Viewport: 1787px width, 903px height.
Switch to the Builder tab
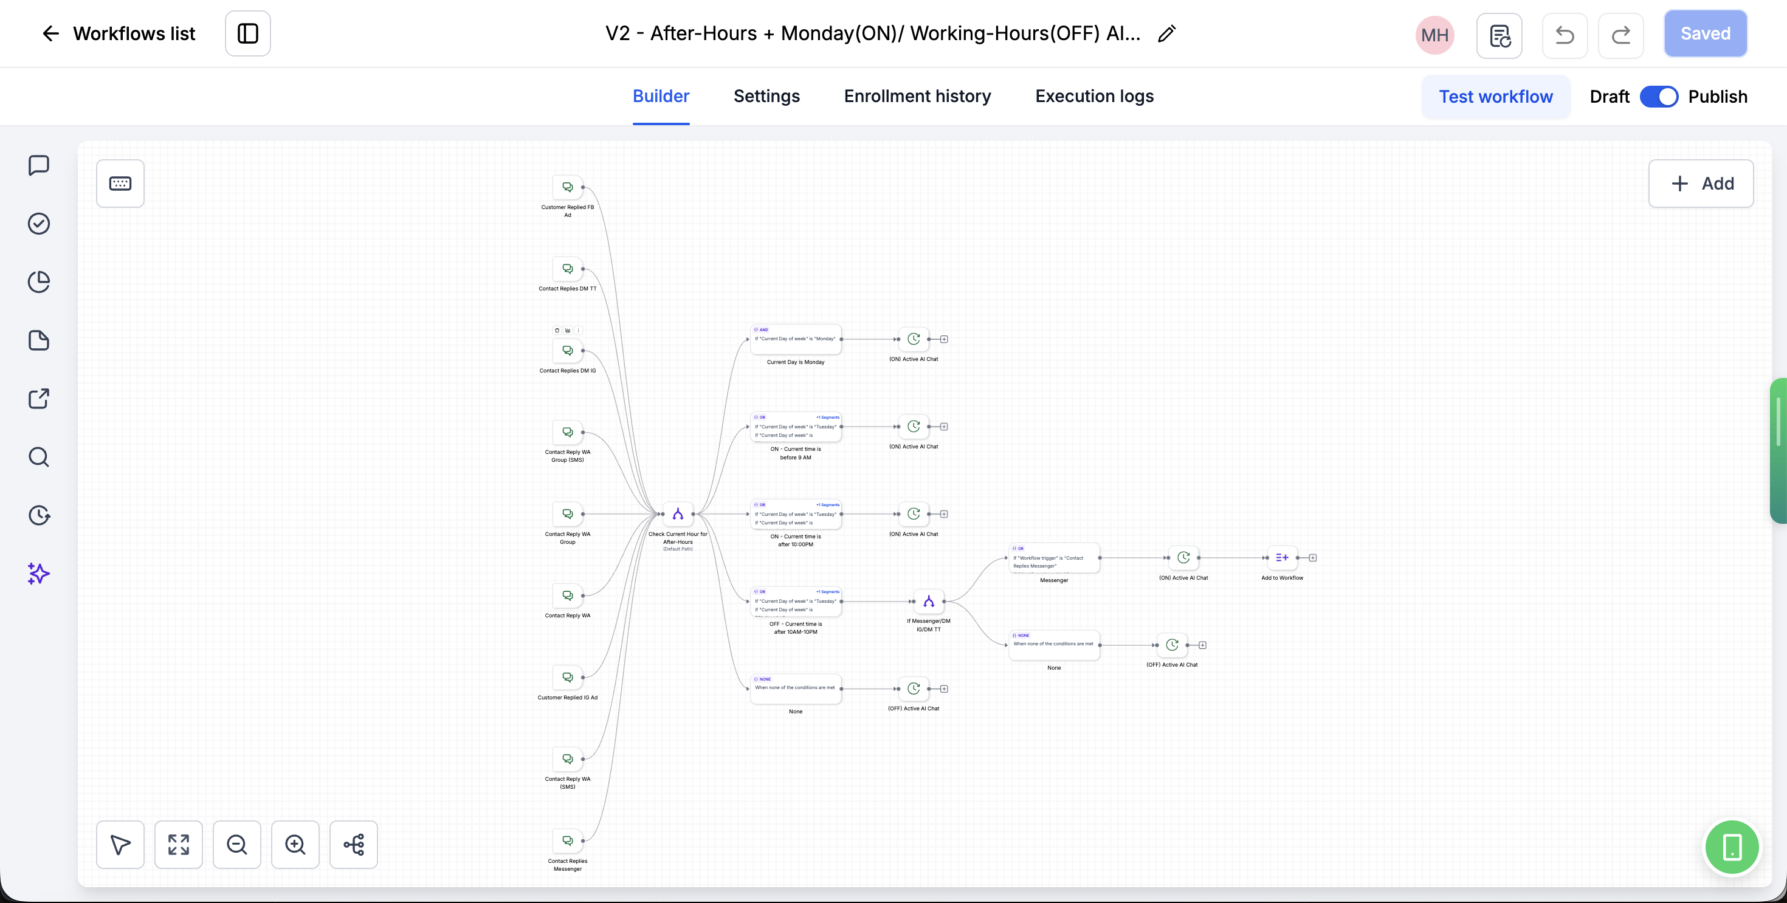(x=661, y=96)
